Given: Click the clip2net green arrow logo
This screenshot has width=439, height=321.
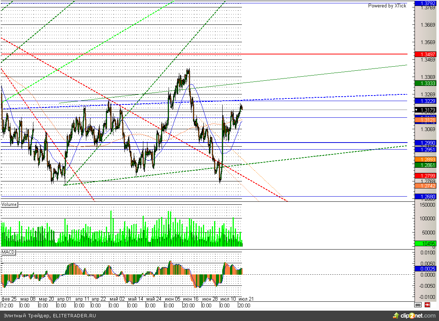Looking at the screenshot, I should click(x=396, y=315).
